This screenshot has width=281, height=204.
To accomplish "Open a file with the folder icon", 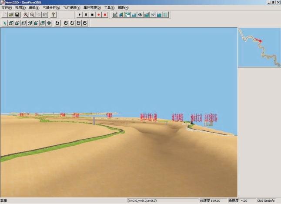I will point(11,15).
